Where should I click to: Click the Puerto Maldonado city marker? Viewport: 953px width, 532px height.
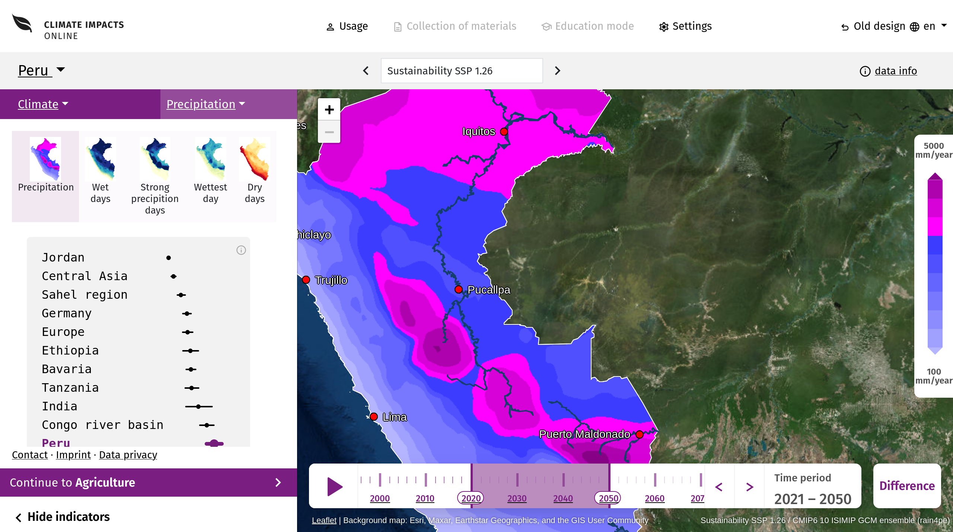640,434
